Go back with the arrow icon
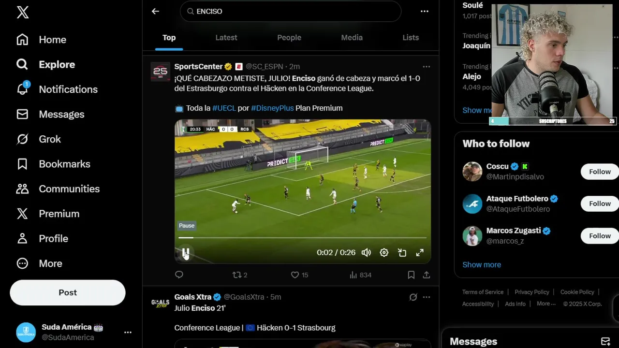This screenshot has width=619, height=348. [x=155, y=11]
